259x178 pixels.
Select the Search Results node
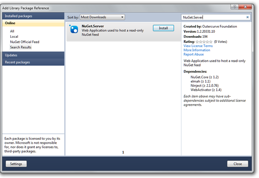(21, 47)
